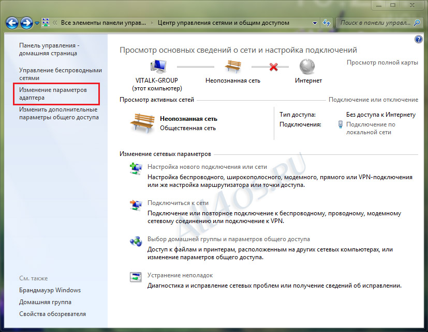Open 'Подключиться к сети' link
The height and width of the screenshot is (332, 428).
click(178, 203)
